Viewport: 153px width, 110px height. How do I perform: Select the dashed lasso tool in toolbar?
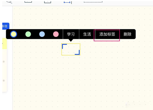tap(9, 2)
